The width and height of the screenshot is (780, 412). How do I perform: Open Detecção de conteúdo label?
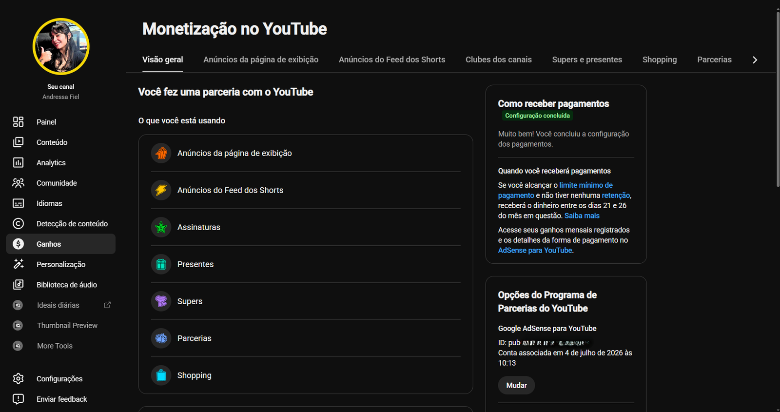point(72,224)
